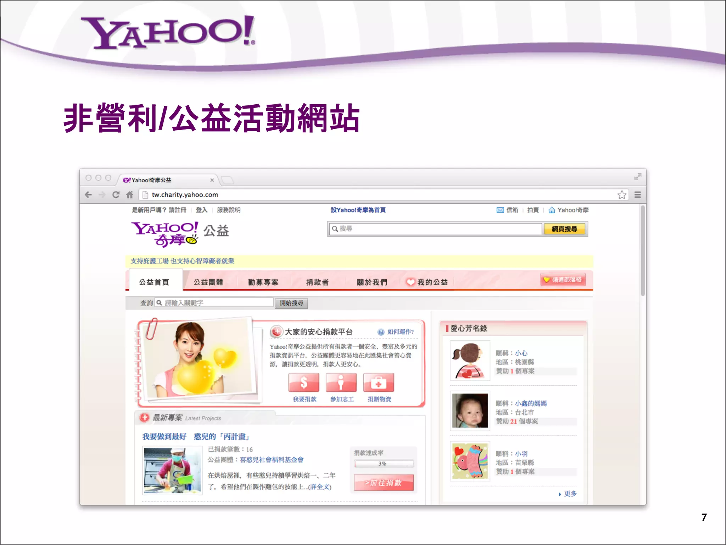Image resolution: width=726 pixels, height=545 pixels.
Task: Click the 3% donation progress bar
Action: coord(384,463)
